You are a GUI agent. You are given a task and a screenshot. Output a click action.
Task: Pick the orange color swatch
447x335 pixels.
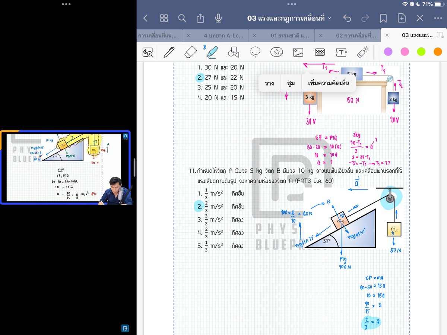point(438,52)
